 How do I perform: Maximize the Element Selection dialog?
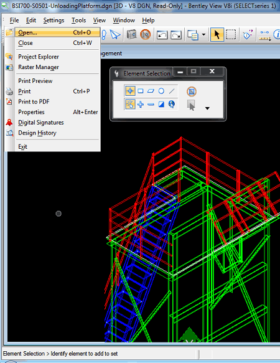tap(194, 72)
